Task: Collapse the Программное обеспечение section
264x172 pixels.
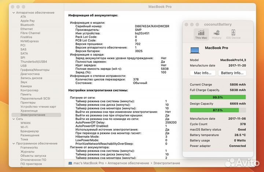Action: coord(13,143)
